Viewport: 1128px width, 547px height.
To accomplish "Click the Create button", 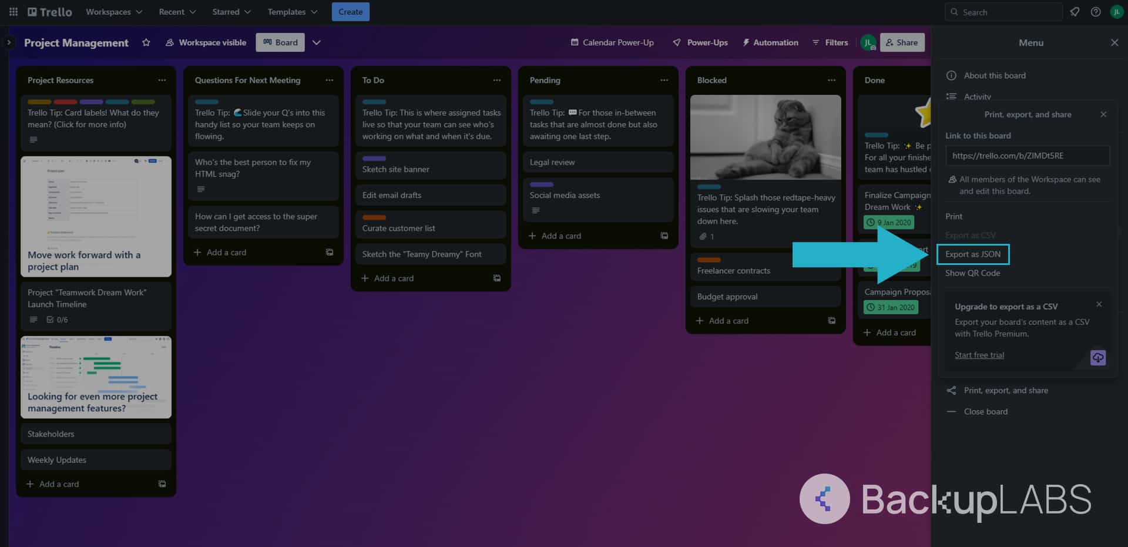I will tap(351, 12).
